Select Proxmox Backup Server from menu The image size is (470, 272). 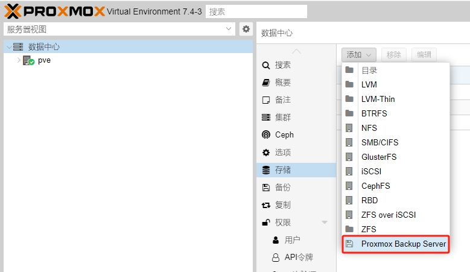(x=403, y=244)
